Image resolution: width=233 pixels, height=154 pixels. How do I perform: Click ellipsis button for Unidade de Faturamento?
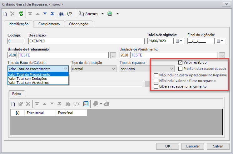[x=113, y=55]
